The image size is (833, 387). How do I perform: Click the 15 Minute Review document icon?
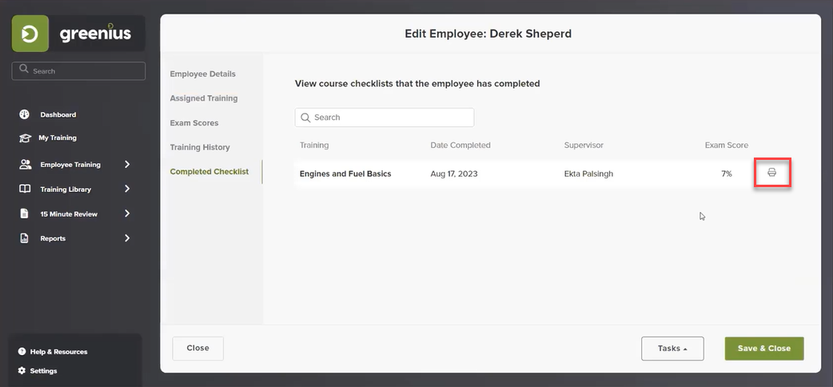25,213
